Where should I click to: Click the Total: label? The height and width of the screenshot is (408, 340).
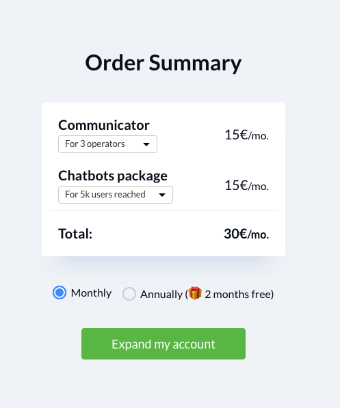pos(75,234)
